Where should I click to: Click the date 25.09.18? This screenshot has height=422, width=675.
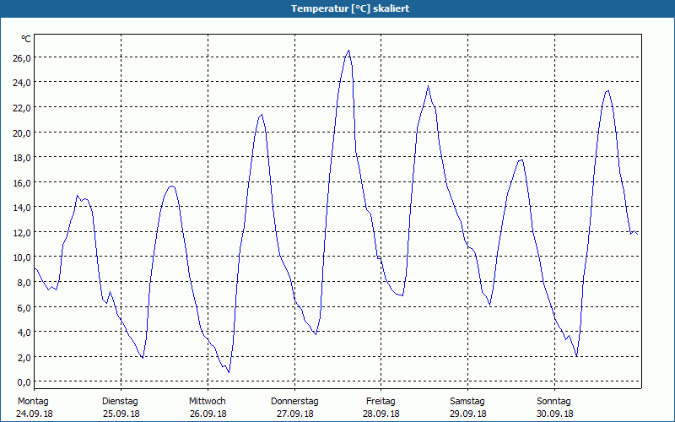[121, 414]
